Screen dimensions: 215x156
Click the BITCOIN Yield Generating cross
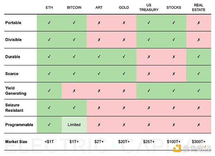tap(74, 91)
